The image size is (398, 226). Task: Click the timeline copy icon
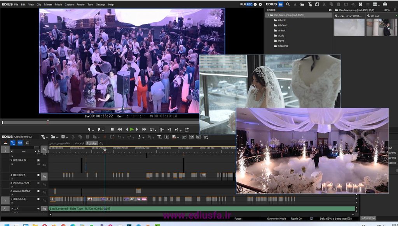(x=80, y=137)
